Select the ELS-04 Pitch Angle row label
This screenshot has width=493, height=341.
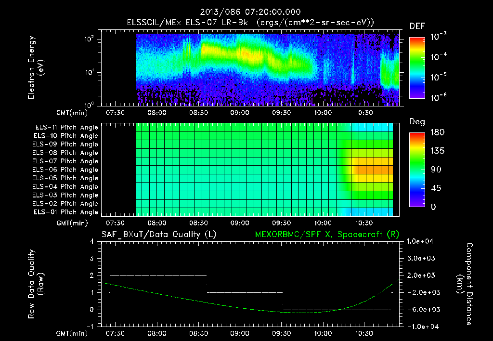point(65,187)
